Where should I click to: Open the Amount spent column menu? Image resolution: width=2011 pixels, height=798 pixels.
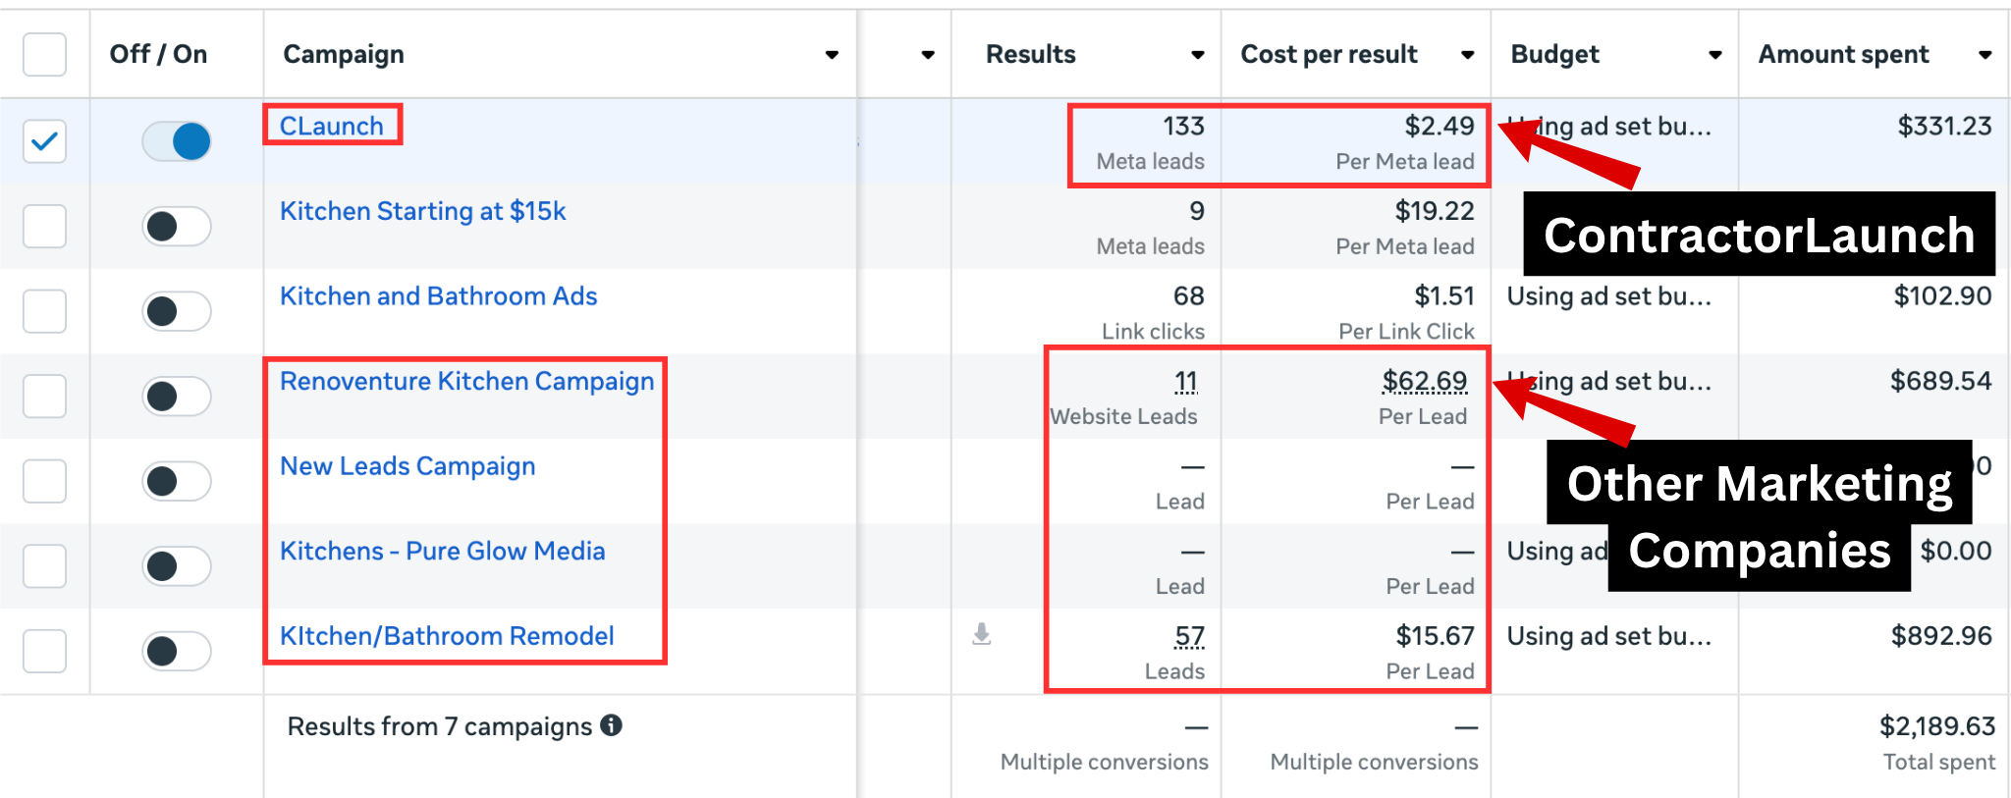1984,55
